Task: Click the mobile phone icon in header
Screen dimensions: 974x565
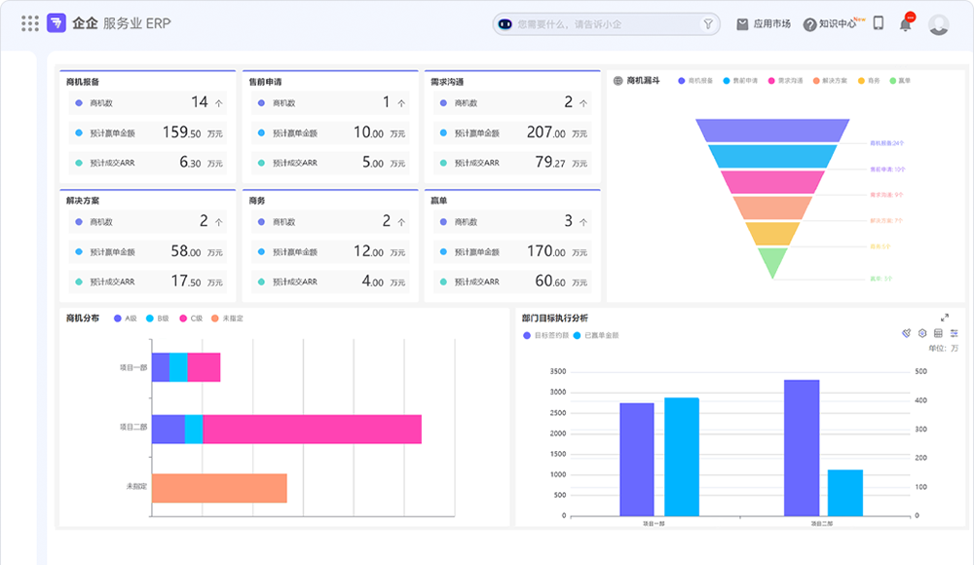Action: coord(879,23)
